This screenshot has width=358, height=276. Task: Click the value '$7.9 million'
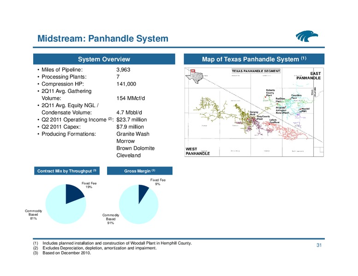[130, 127]
